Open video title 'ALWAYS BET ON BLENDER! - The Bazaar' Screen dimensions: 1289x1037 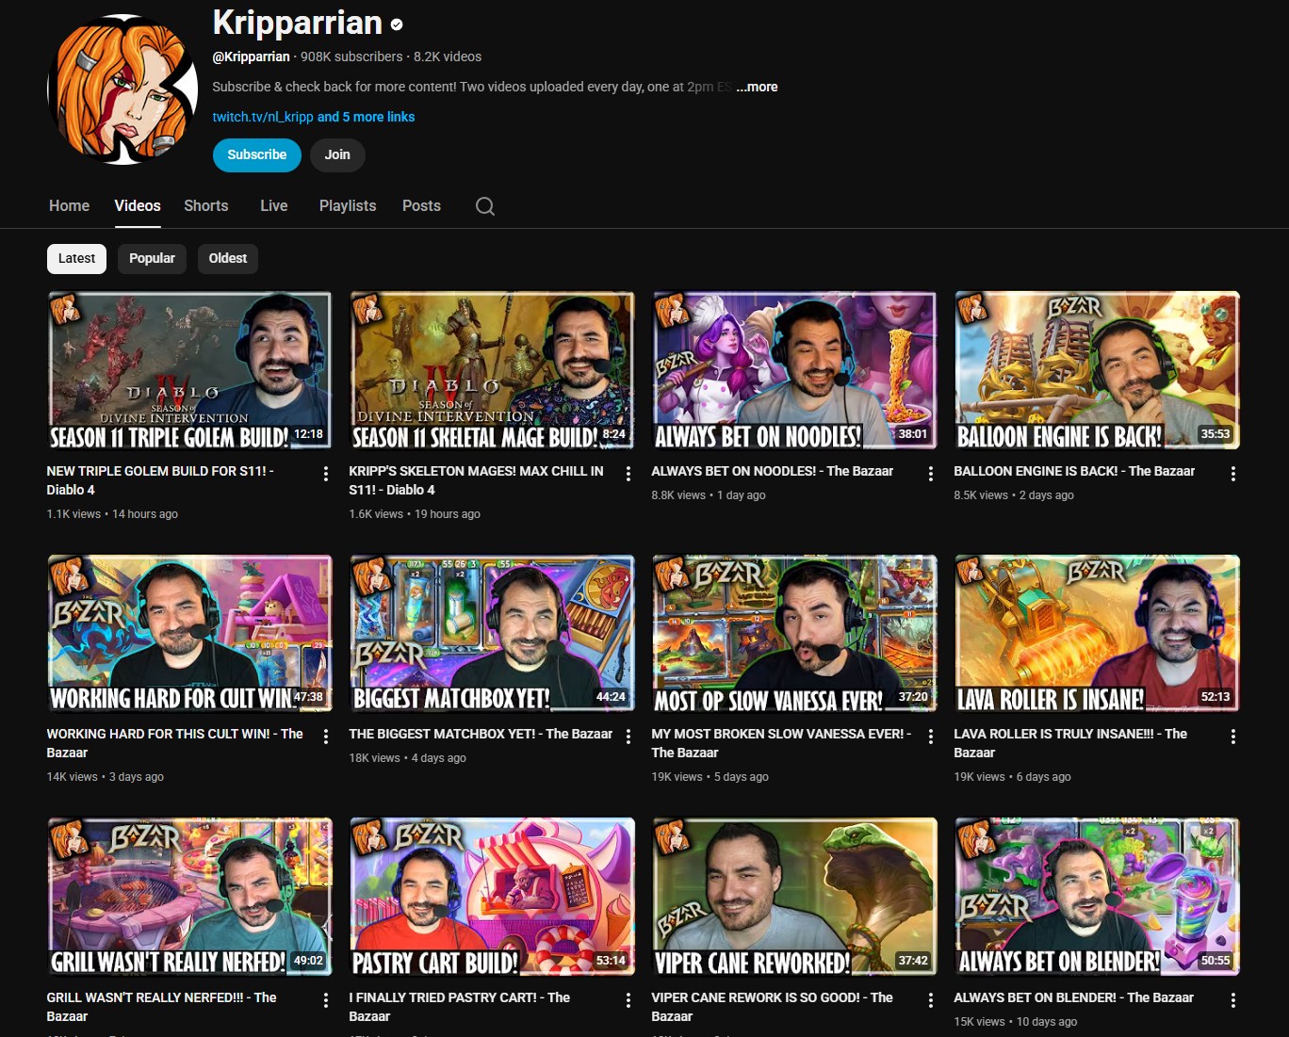pos(1073,997)
